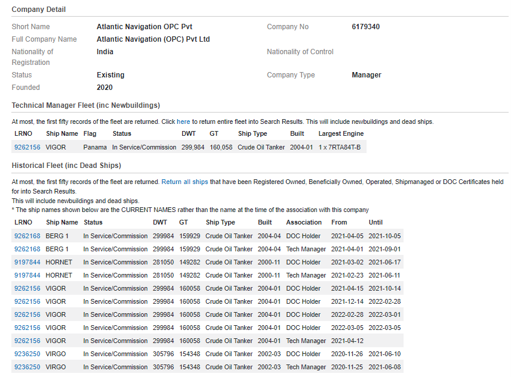Click the "Company Detail" heading
This screenshot has height=377, width=511.
(39, 10)
